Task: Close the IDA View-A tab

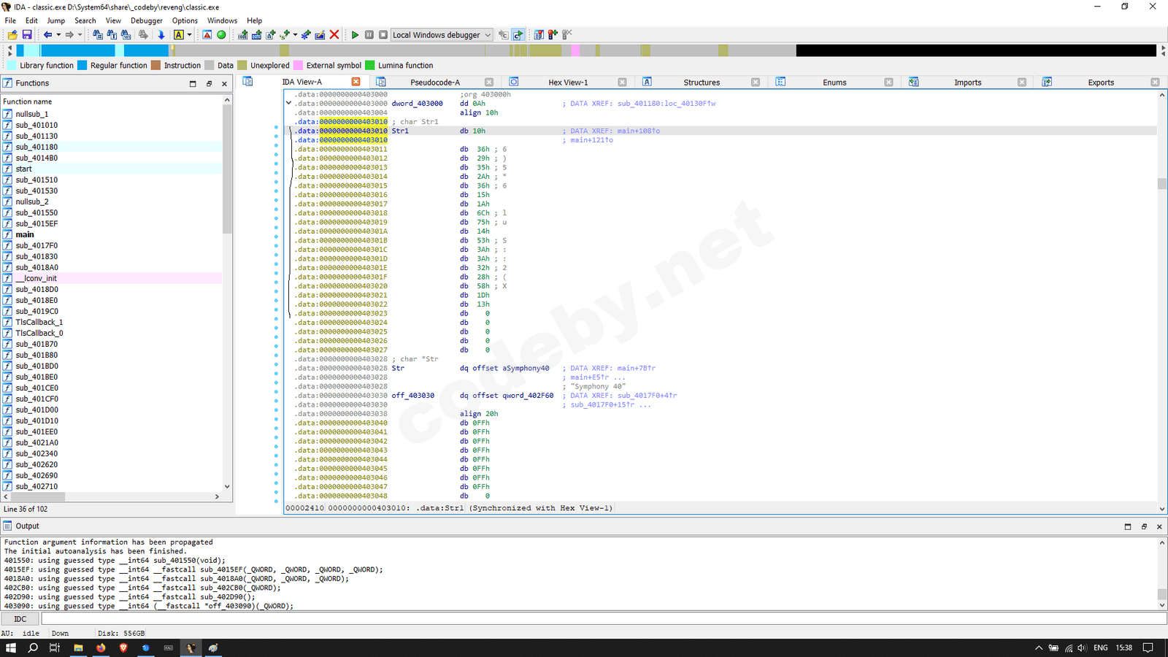Action: pos(356,82)
